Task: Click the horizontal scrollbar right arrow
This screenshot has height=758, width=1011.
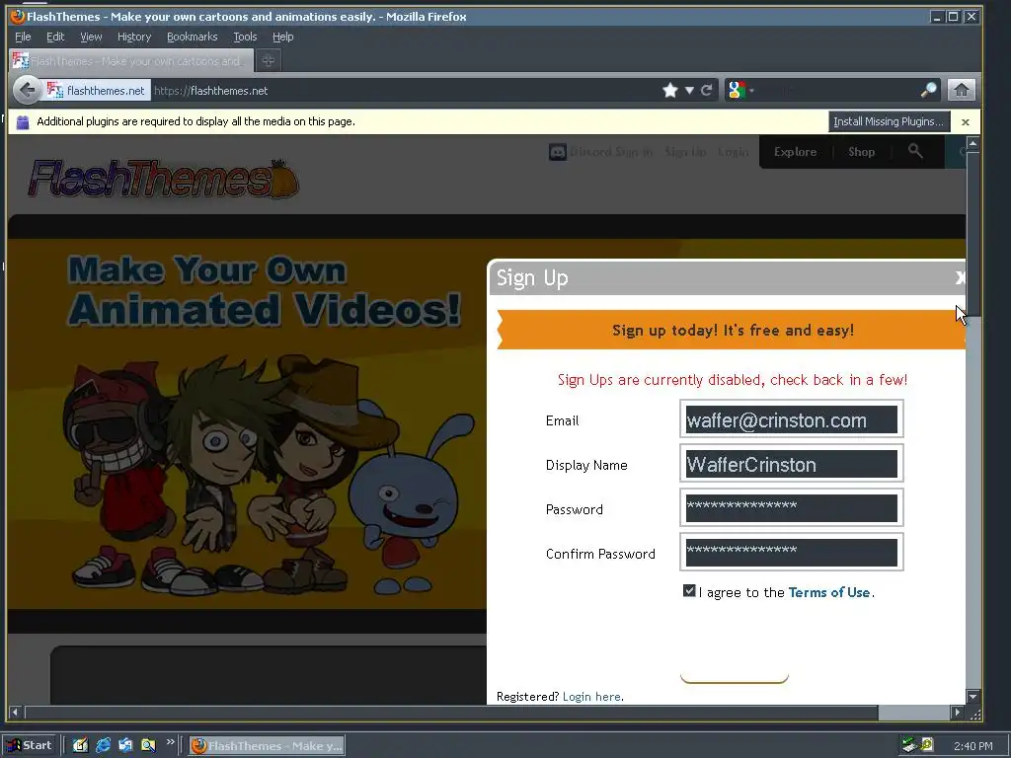Action: (x=958, y=713)
